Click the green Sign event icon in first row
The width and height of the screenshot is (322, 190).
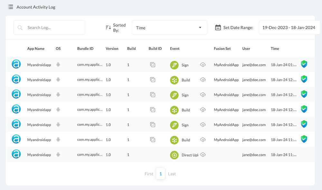[174, 65]
